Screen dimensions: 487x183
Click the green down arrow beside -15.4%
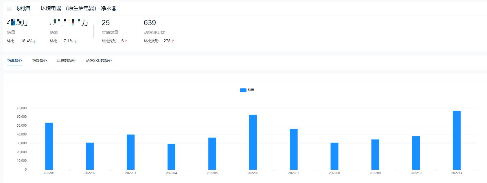35,41
